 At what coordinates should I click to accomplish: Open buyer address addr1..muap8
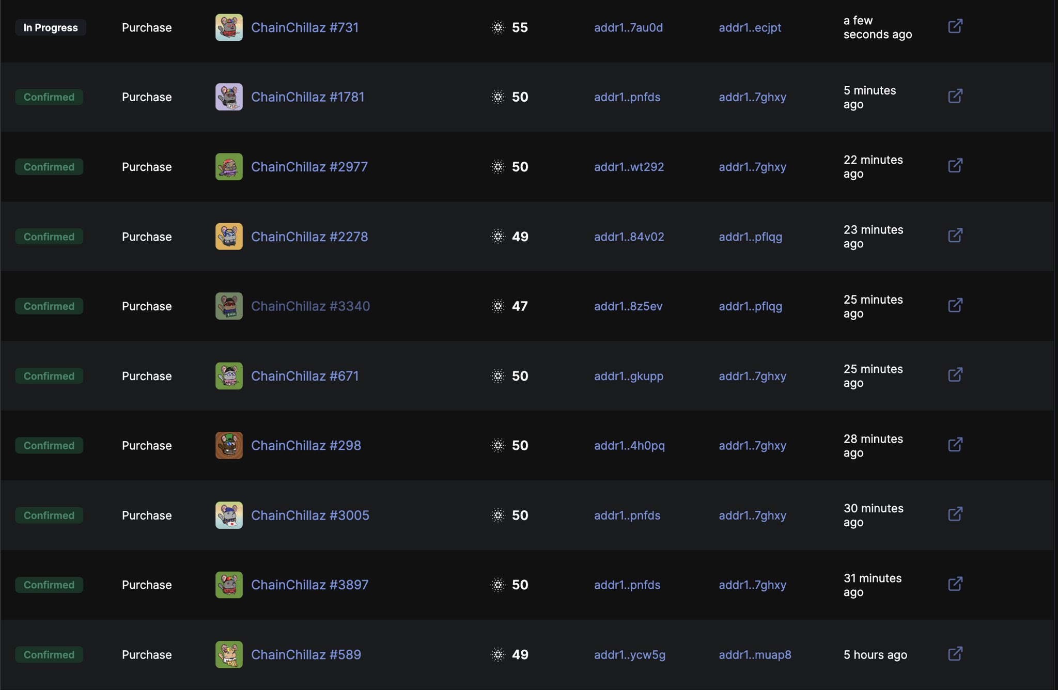tap(755, 655)
